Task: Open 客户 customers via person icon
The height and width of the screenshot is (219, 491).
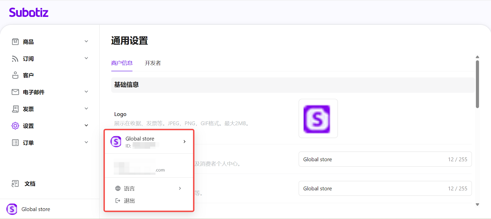Action: (15, 75)
